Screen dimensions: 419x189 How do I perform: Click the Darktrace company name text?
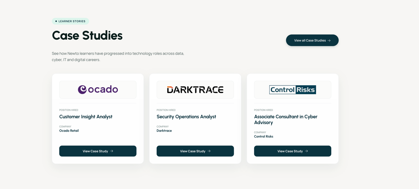[x=164, y=131]
